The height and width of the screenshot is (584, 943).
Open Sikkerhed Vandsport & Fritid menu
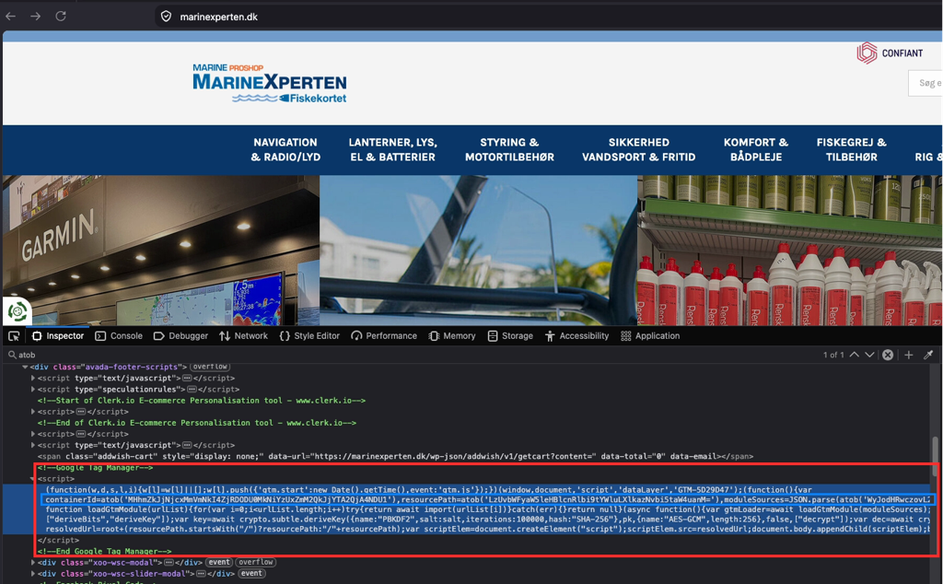point(639,150)
